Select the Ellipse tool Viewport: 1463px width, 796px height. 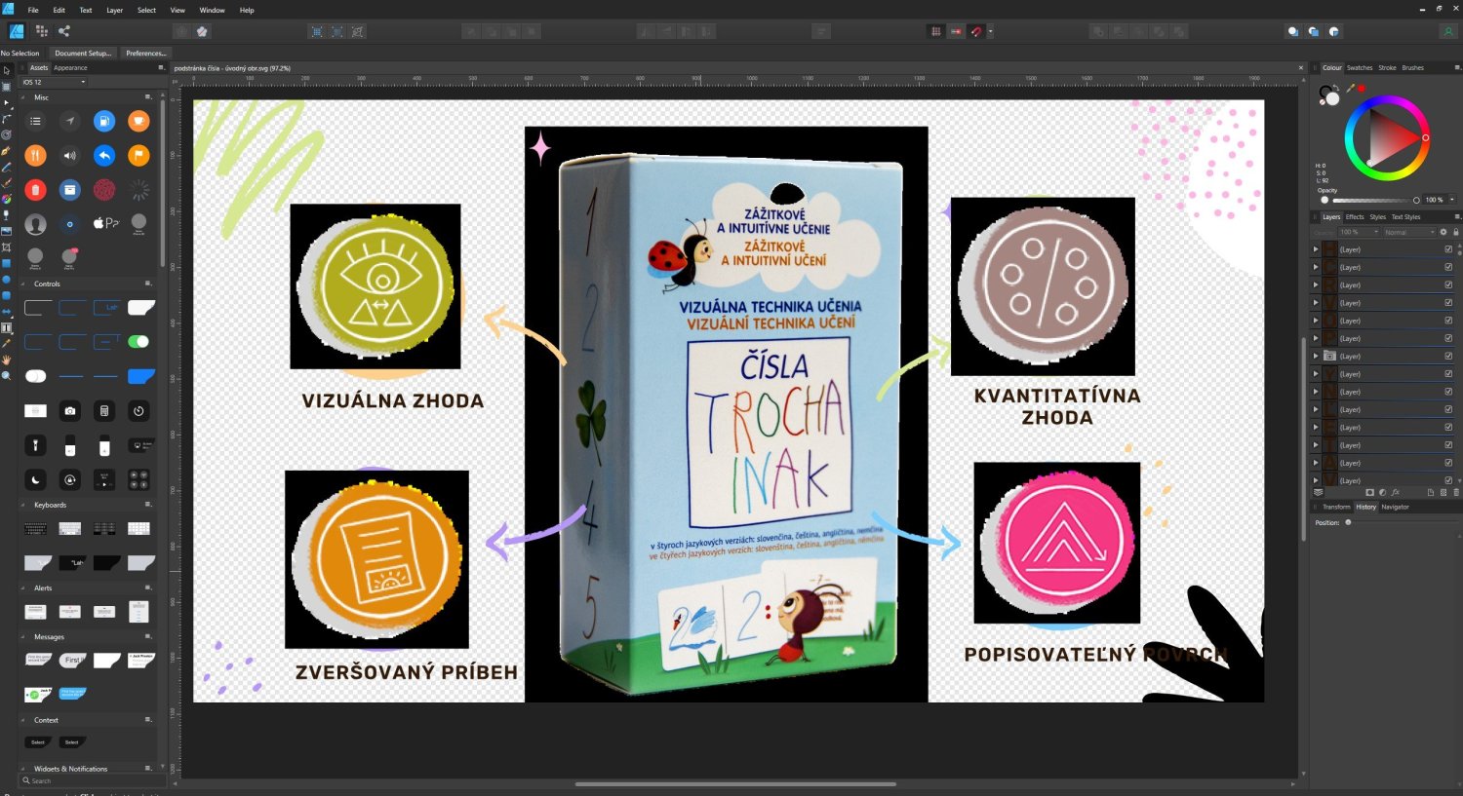tap(6, 278)
